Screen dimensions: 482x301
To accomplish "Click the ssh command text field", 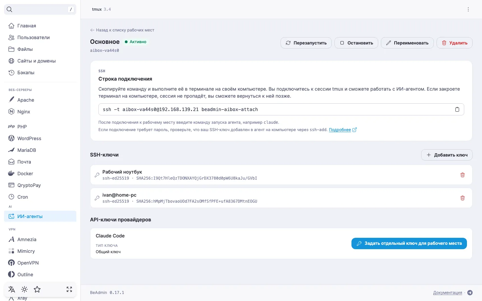I will (x=281, y=109).
